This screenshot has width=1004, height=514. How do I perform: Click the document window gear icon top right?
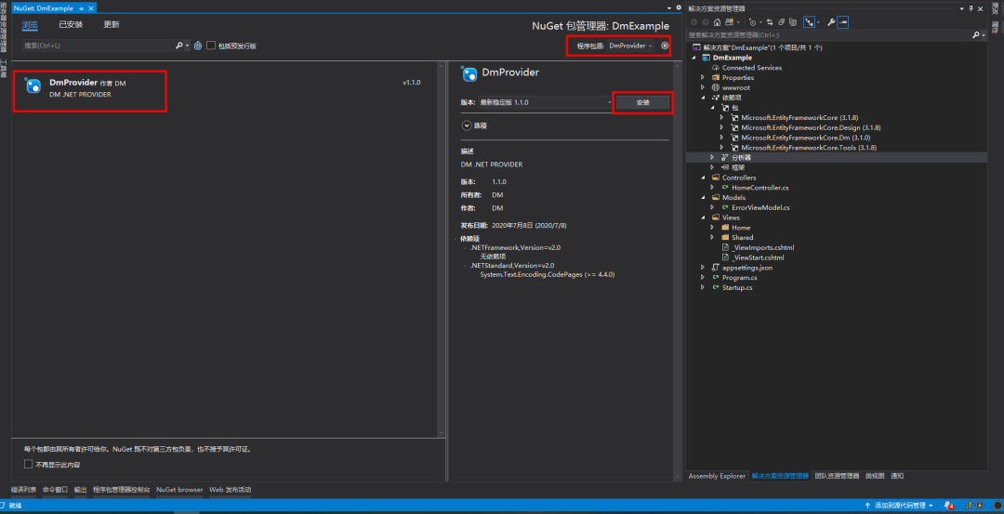pyautogui.click(x=679, y=7)
